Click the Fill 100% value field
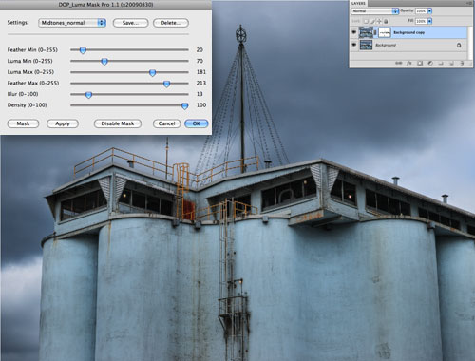475x361 pixels. click(421, 21)
